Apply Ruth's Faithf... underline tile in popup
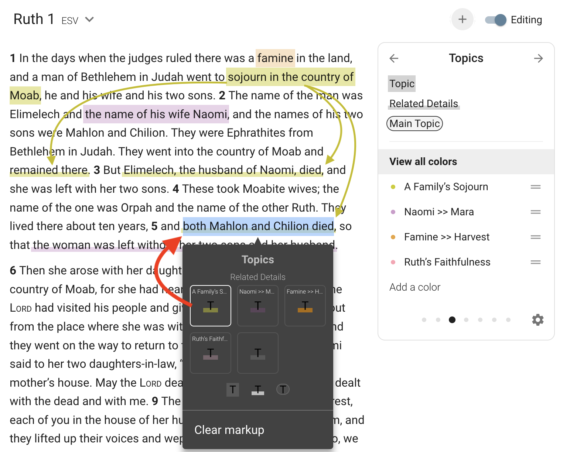The image size is (563, 452). [211, 353]
